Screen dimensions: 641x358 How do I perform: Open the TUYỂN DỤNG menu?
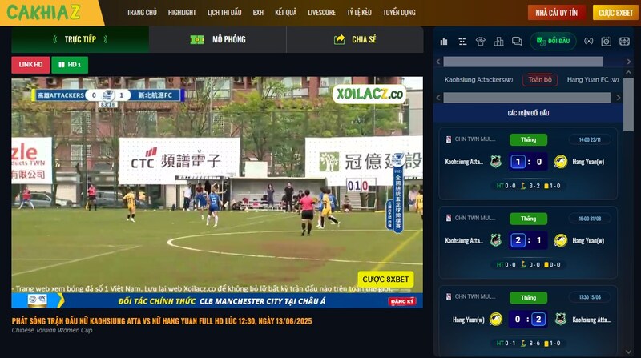click(x=399, y=13)
